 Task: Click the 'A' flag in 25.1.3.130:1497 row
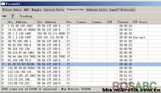(x=3, y=37)
